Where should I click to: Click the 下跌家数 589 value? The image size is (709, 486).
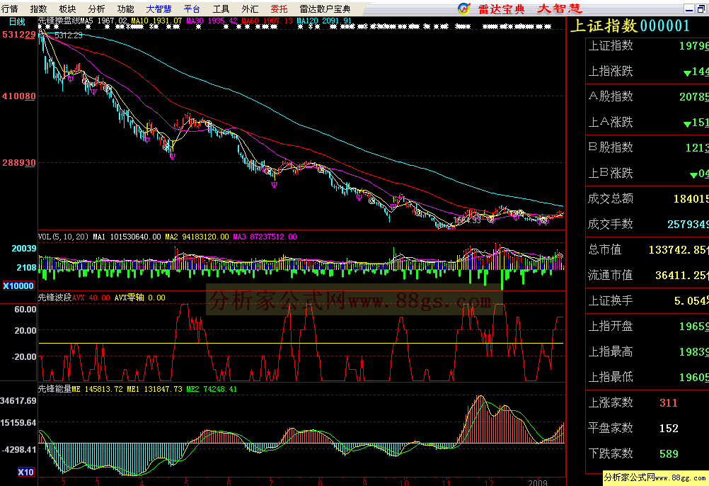[668, 454]
